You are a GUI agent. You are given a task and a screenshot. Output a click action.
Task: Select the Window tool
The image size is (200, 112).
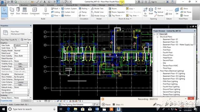(25, 11)
